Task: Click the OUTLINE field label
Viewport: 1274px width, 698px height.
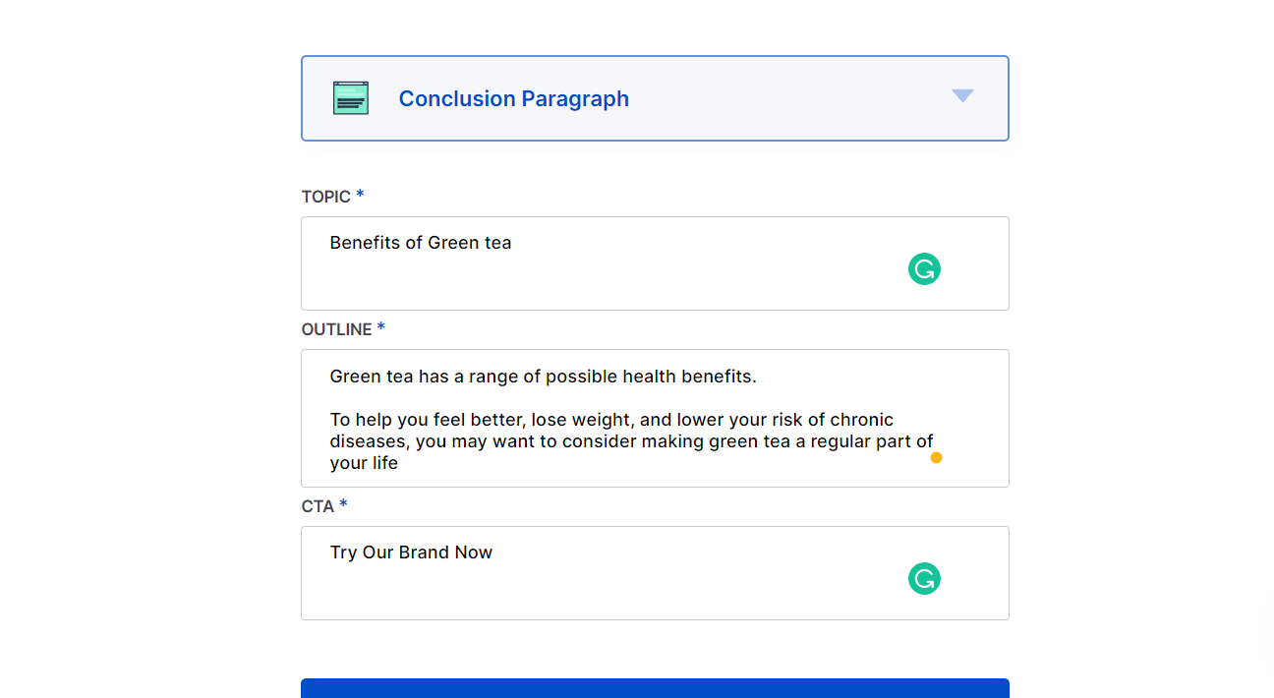Action: 336,329
